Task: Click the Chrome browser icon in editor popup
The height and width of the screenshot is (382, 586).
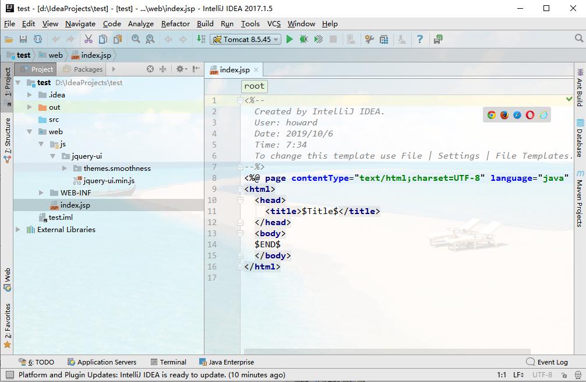Action: tap(491, 114)
